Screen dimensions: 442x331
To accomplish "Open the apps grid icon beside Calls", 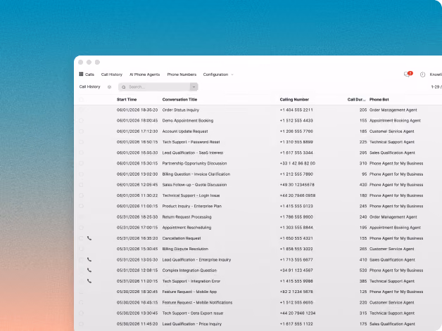I will click(x=81, y=74).
